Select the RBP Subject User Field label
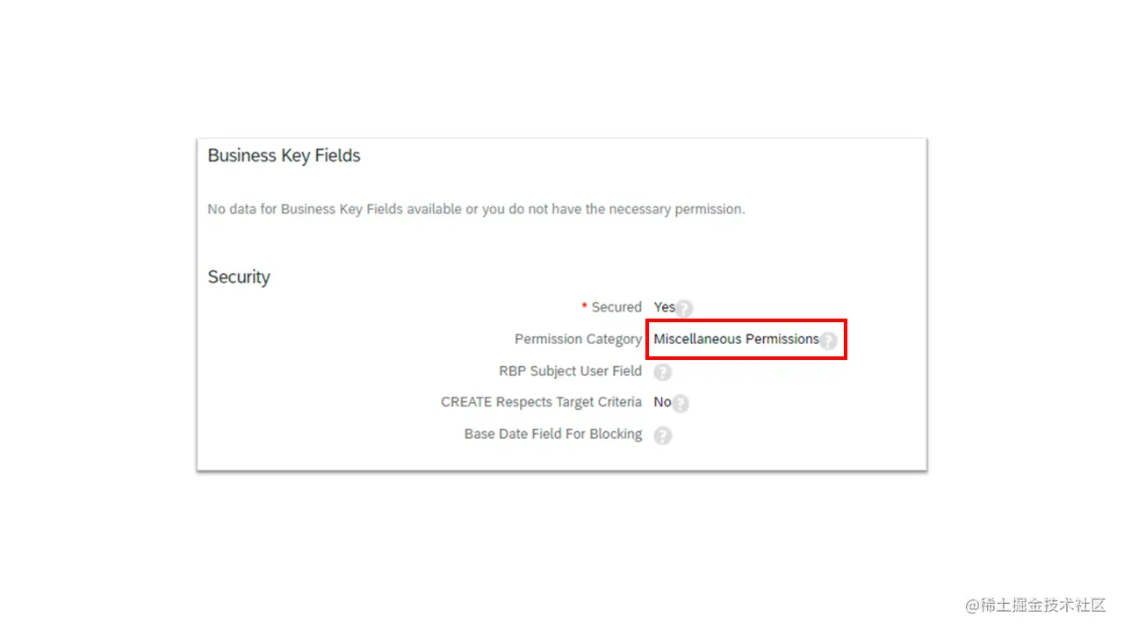Screen dimensions: 1124x632 coord(570,370)
